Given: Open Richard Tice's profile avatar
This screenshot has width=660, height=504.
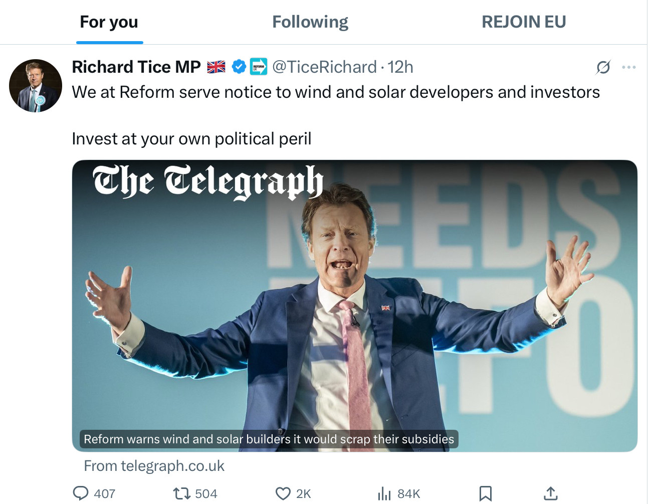Looking at the screenshot, I should click(36, 86).
